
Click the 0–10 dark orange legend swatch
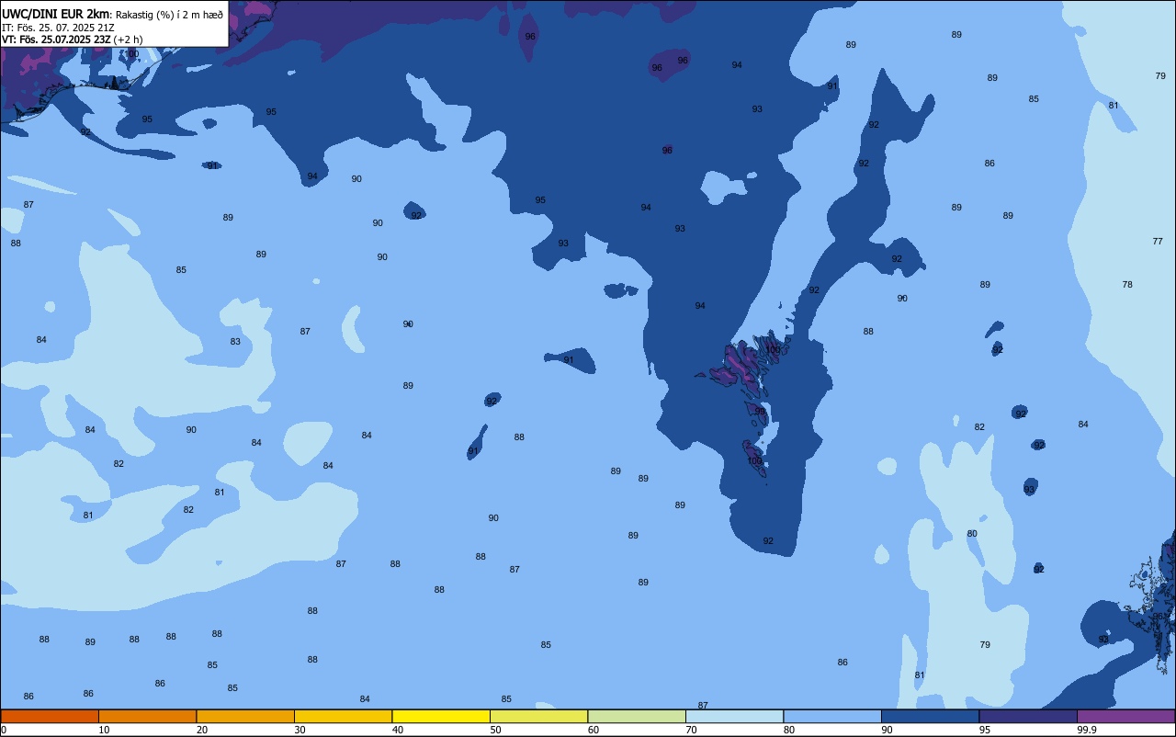point(50,716)
